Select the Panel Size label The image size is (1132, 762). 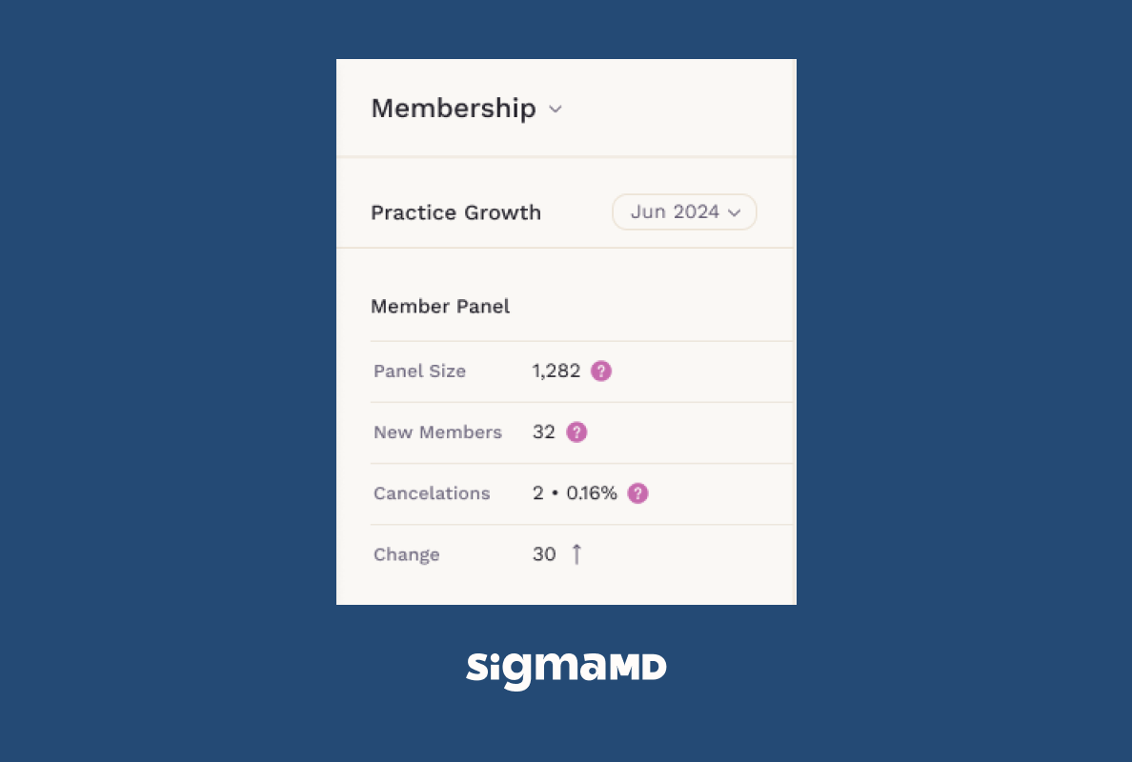(x=419, y=371)
